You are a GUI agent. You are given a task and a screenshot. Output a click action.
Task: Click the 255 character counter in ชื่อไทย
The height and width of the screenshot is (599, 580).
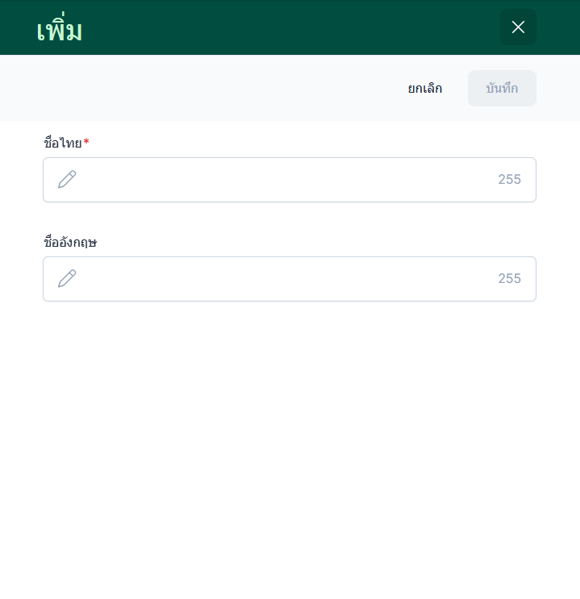(509, 180)
